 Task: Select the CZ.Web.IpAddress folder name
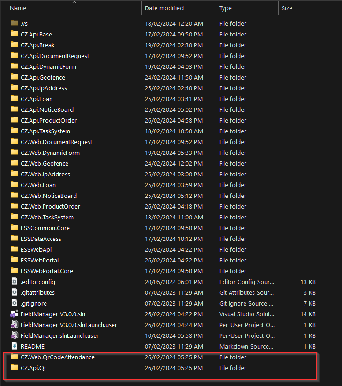pyautogui.click(x=45, y=175)
